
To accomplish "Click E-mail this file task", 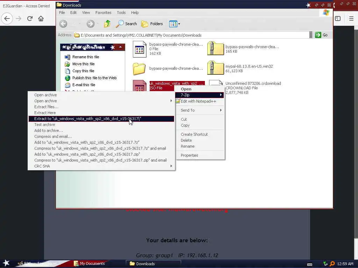I will pyautogui.click(x=84, y=85).
